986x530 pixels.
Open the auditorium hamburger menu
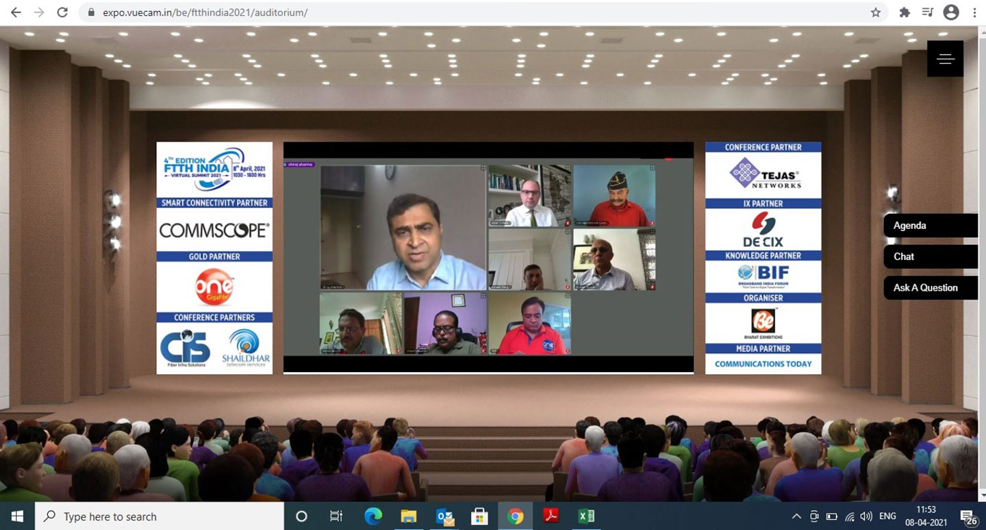click(946, 59)
